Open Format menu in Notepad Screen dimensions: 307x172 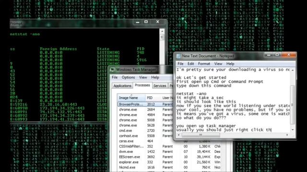coord(204,64)
